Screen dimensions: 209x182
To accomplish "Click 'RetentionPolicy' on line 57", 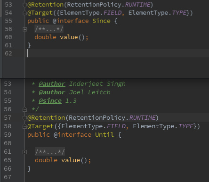I will coord(97,118).
